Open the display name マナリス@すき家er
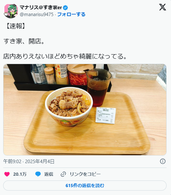 [x=41, y=8]
